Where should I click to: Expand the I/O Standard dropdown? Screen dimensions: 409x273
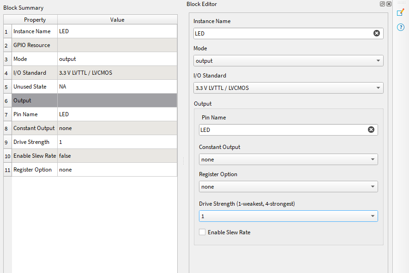tap(288, 88)
